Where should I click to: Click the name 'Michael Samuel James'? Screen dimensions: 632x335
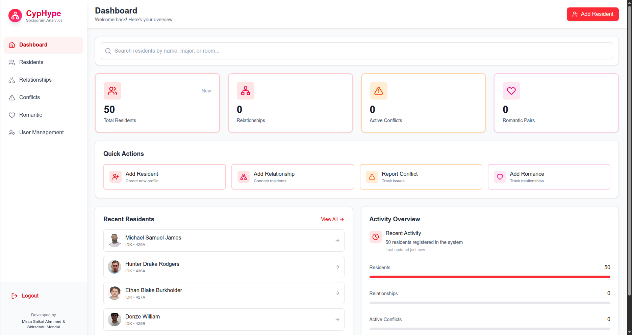tap(153, 238)
